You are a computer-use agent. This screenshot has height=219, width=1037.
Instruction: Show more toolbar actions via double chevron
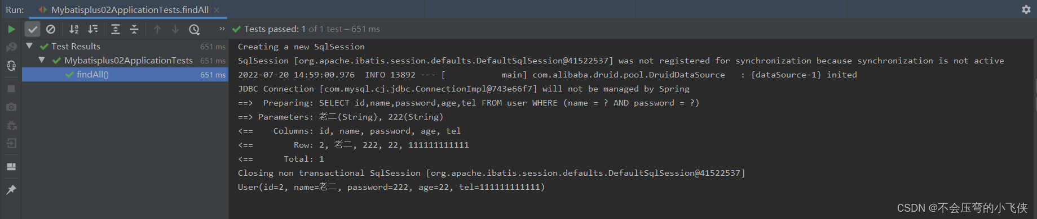[222, 29]
